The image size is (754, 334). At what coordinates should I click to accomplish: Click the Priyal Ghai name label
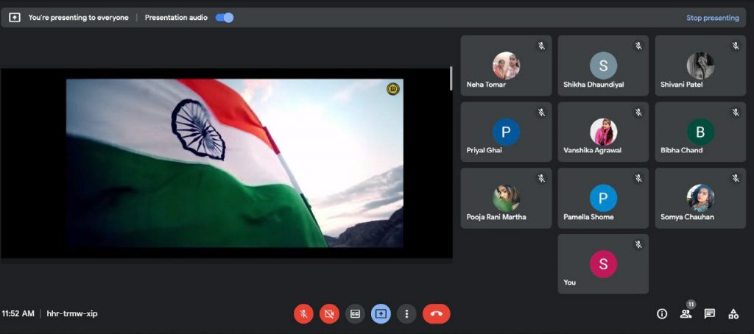point(485,150)
